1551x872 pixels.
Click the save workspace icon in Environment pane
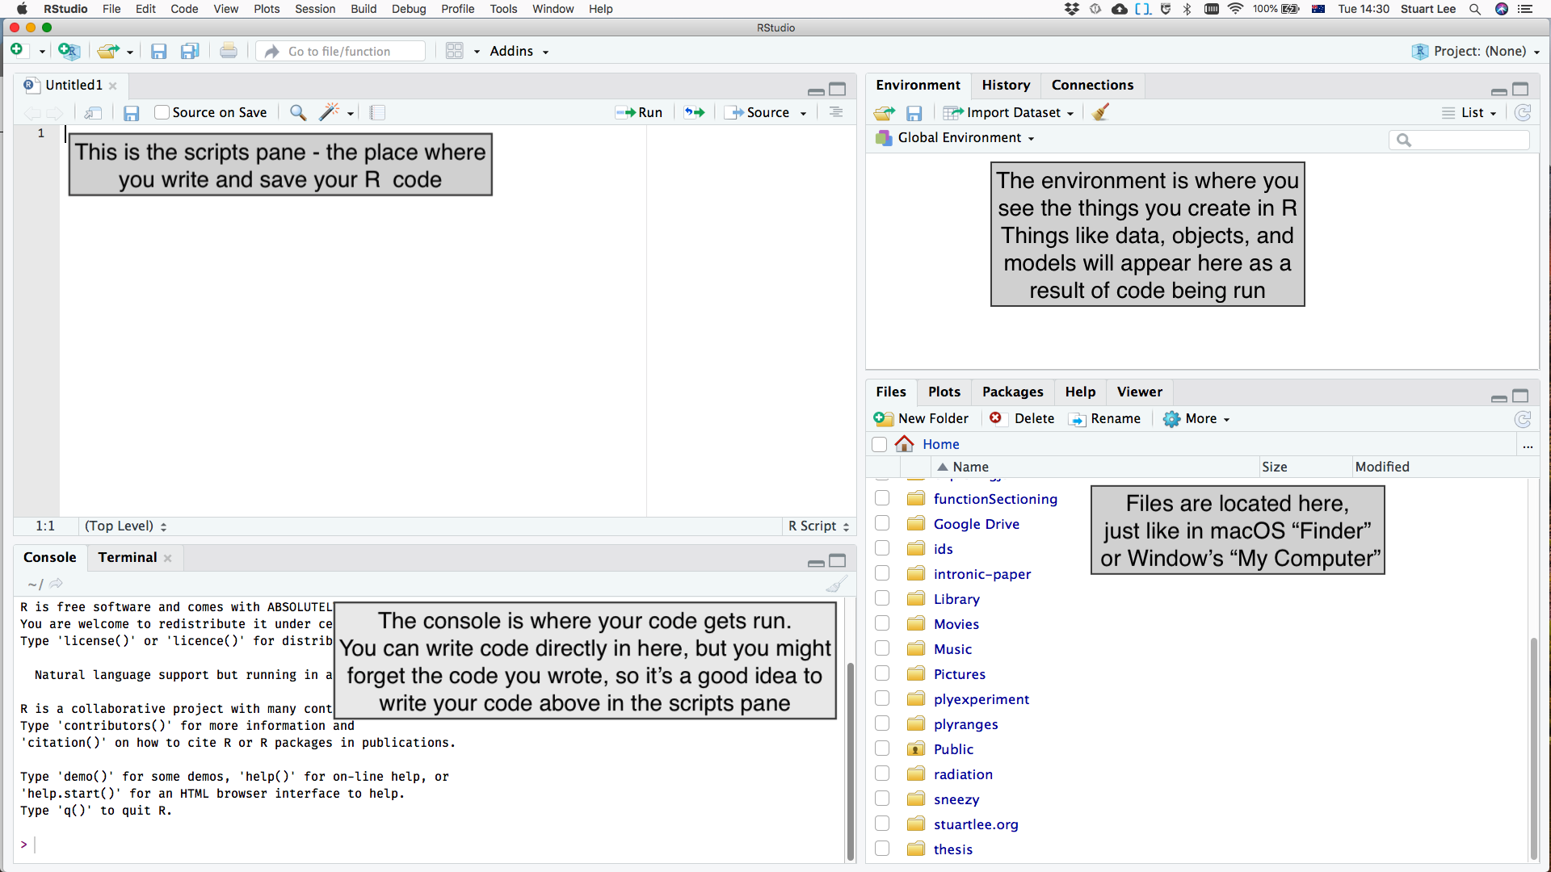coord(914,113)
